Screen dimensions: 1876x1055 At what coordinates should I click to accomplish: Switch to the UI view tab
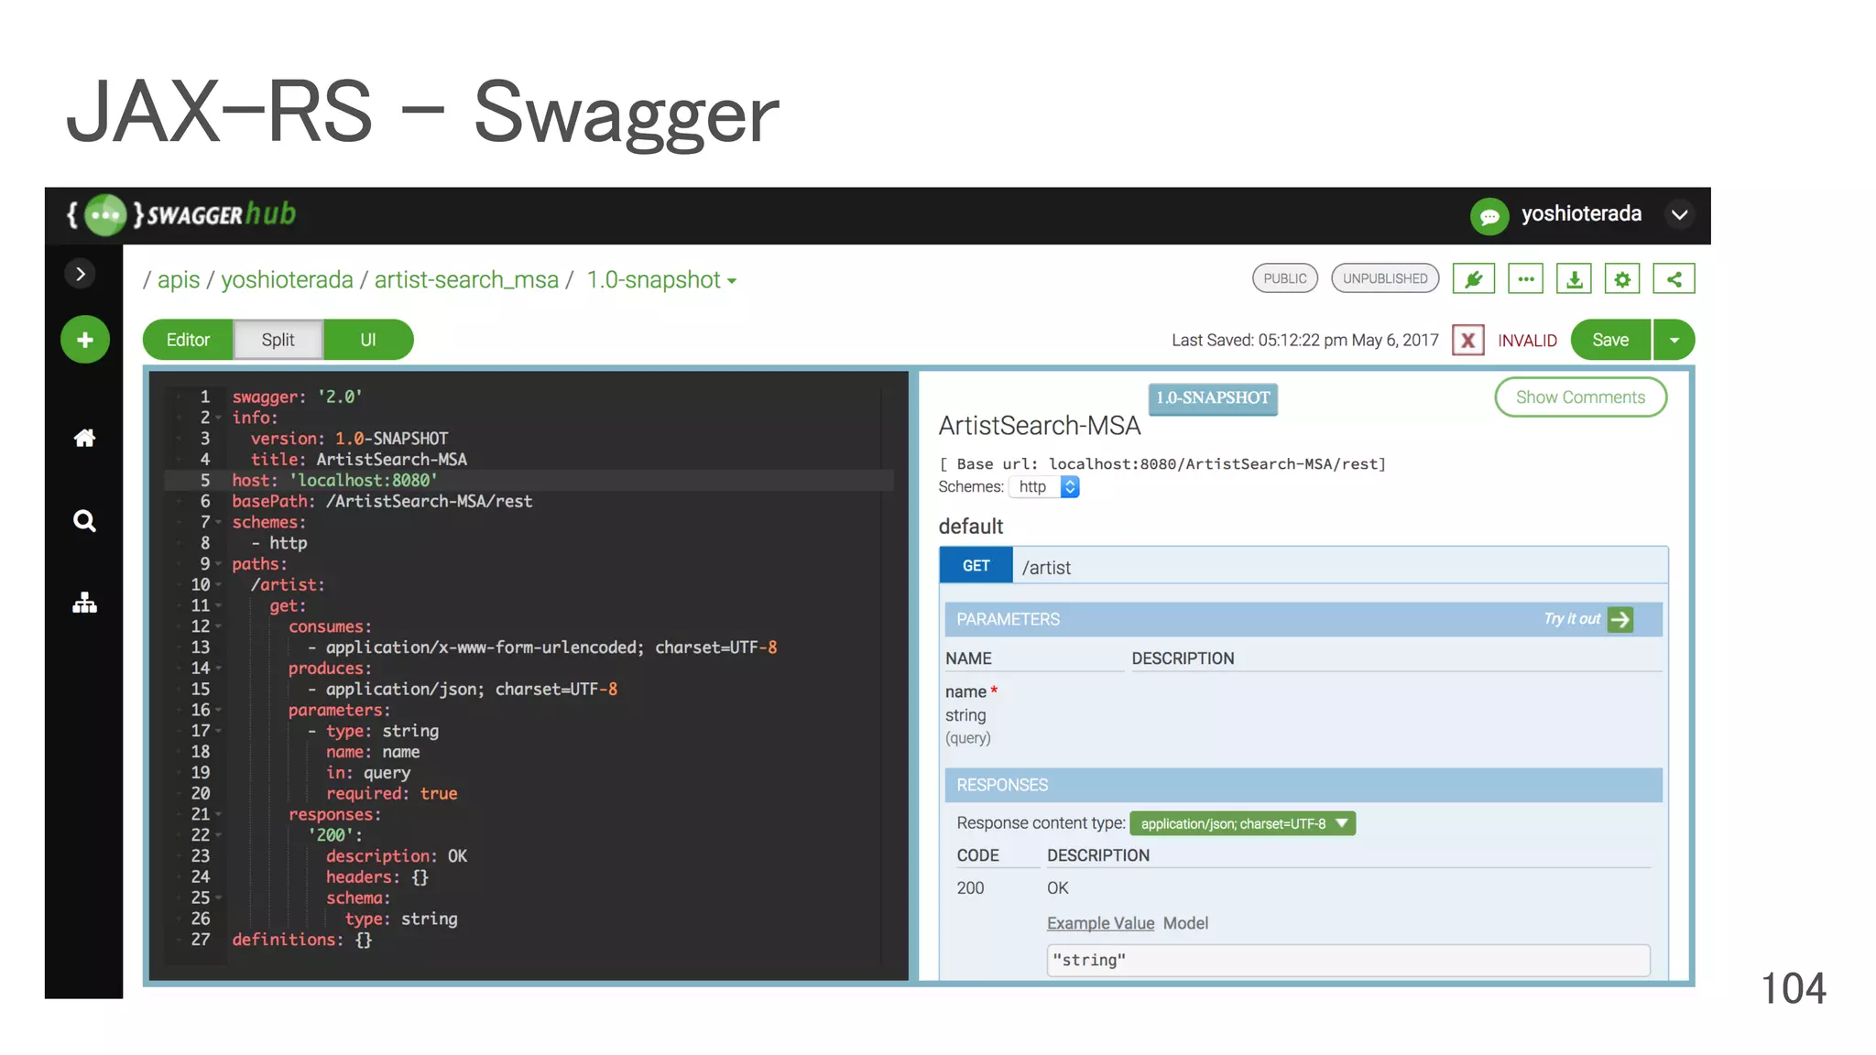click(x=367, y=340)
